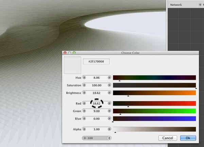Decrease Hue with its left arrow
The height and width of the screenshot is (147, 204).
pyautogui.click(x=84, y=78)
